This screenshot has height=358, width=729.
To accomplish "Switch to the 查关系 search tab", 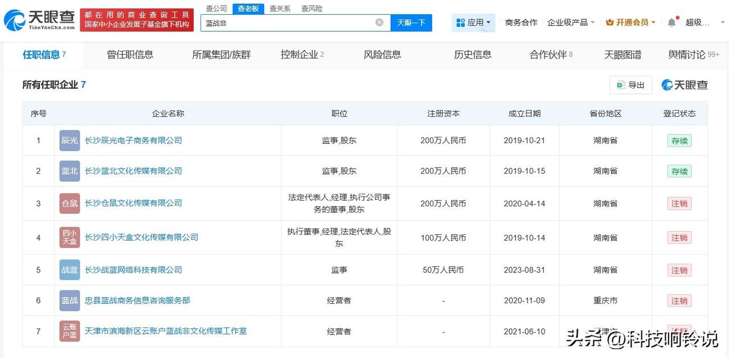I will pos(280,9).
